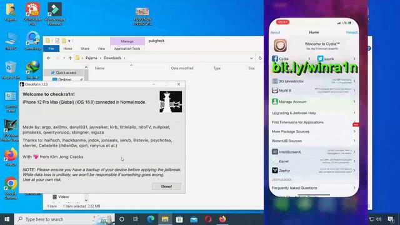Open Task View on the taskbar
Viewport: 400px width, 225px height.
(136, 219)
